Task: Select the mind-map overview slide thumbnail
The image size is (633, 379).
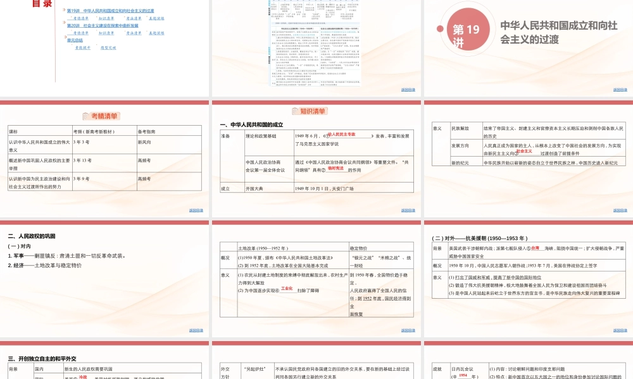Action: [x=316, y=48]
